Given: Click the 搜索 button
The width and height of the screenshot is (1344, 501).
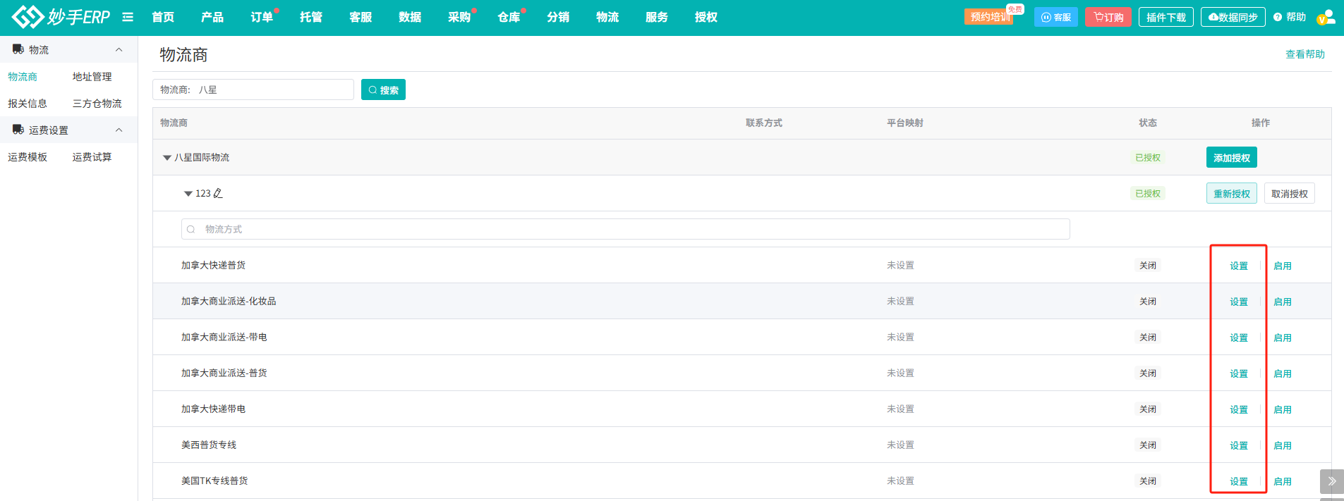Looking at the screenshot, I should [383, 89].
